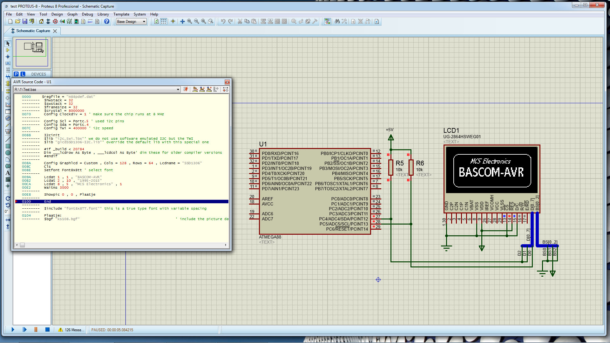
Task: Open the Debug menu
Action: pos(87,14)
